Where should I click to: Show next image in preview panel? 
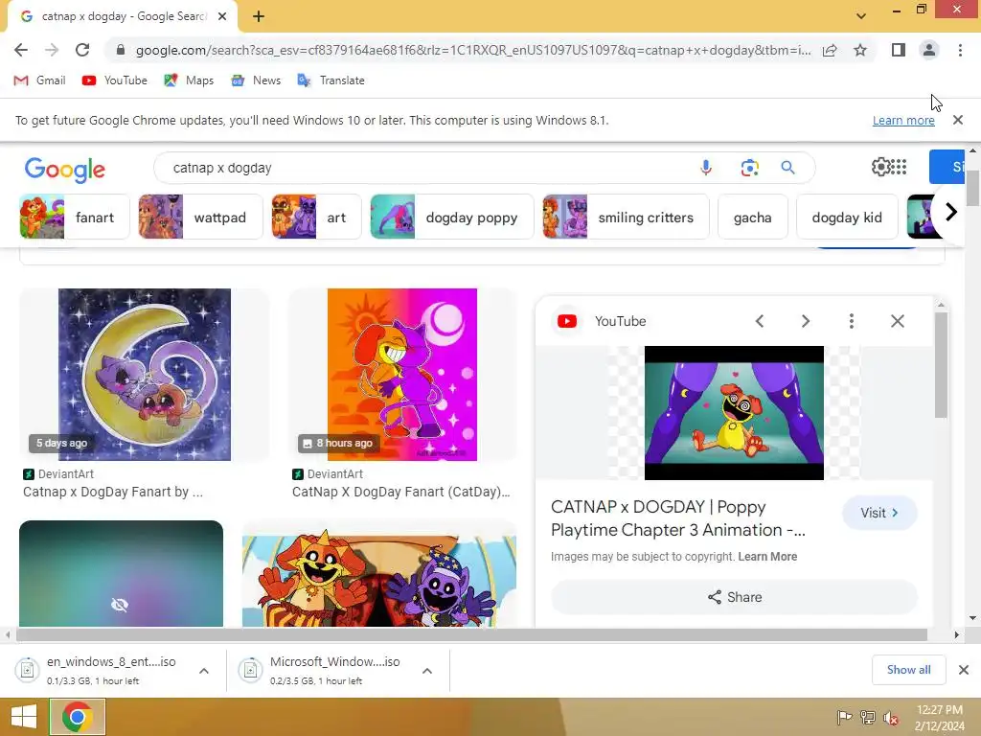805,321
